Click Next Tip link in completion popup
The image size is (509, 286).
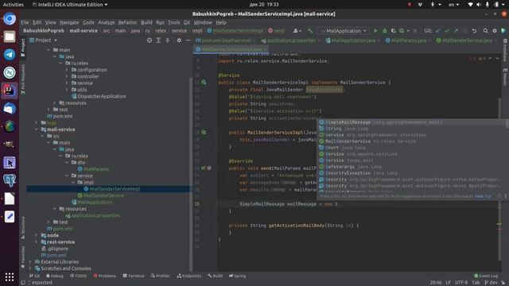(x=483, y=196)
